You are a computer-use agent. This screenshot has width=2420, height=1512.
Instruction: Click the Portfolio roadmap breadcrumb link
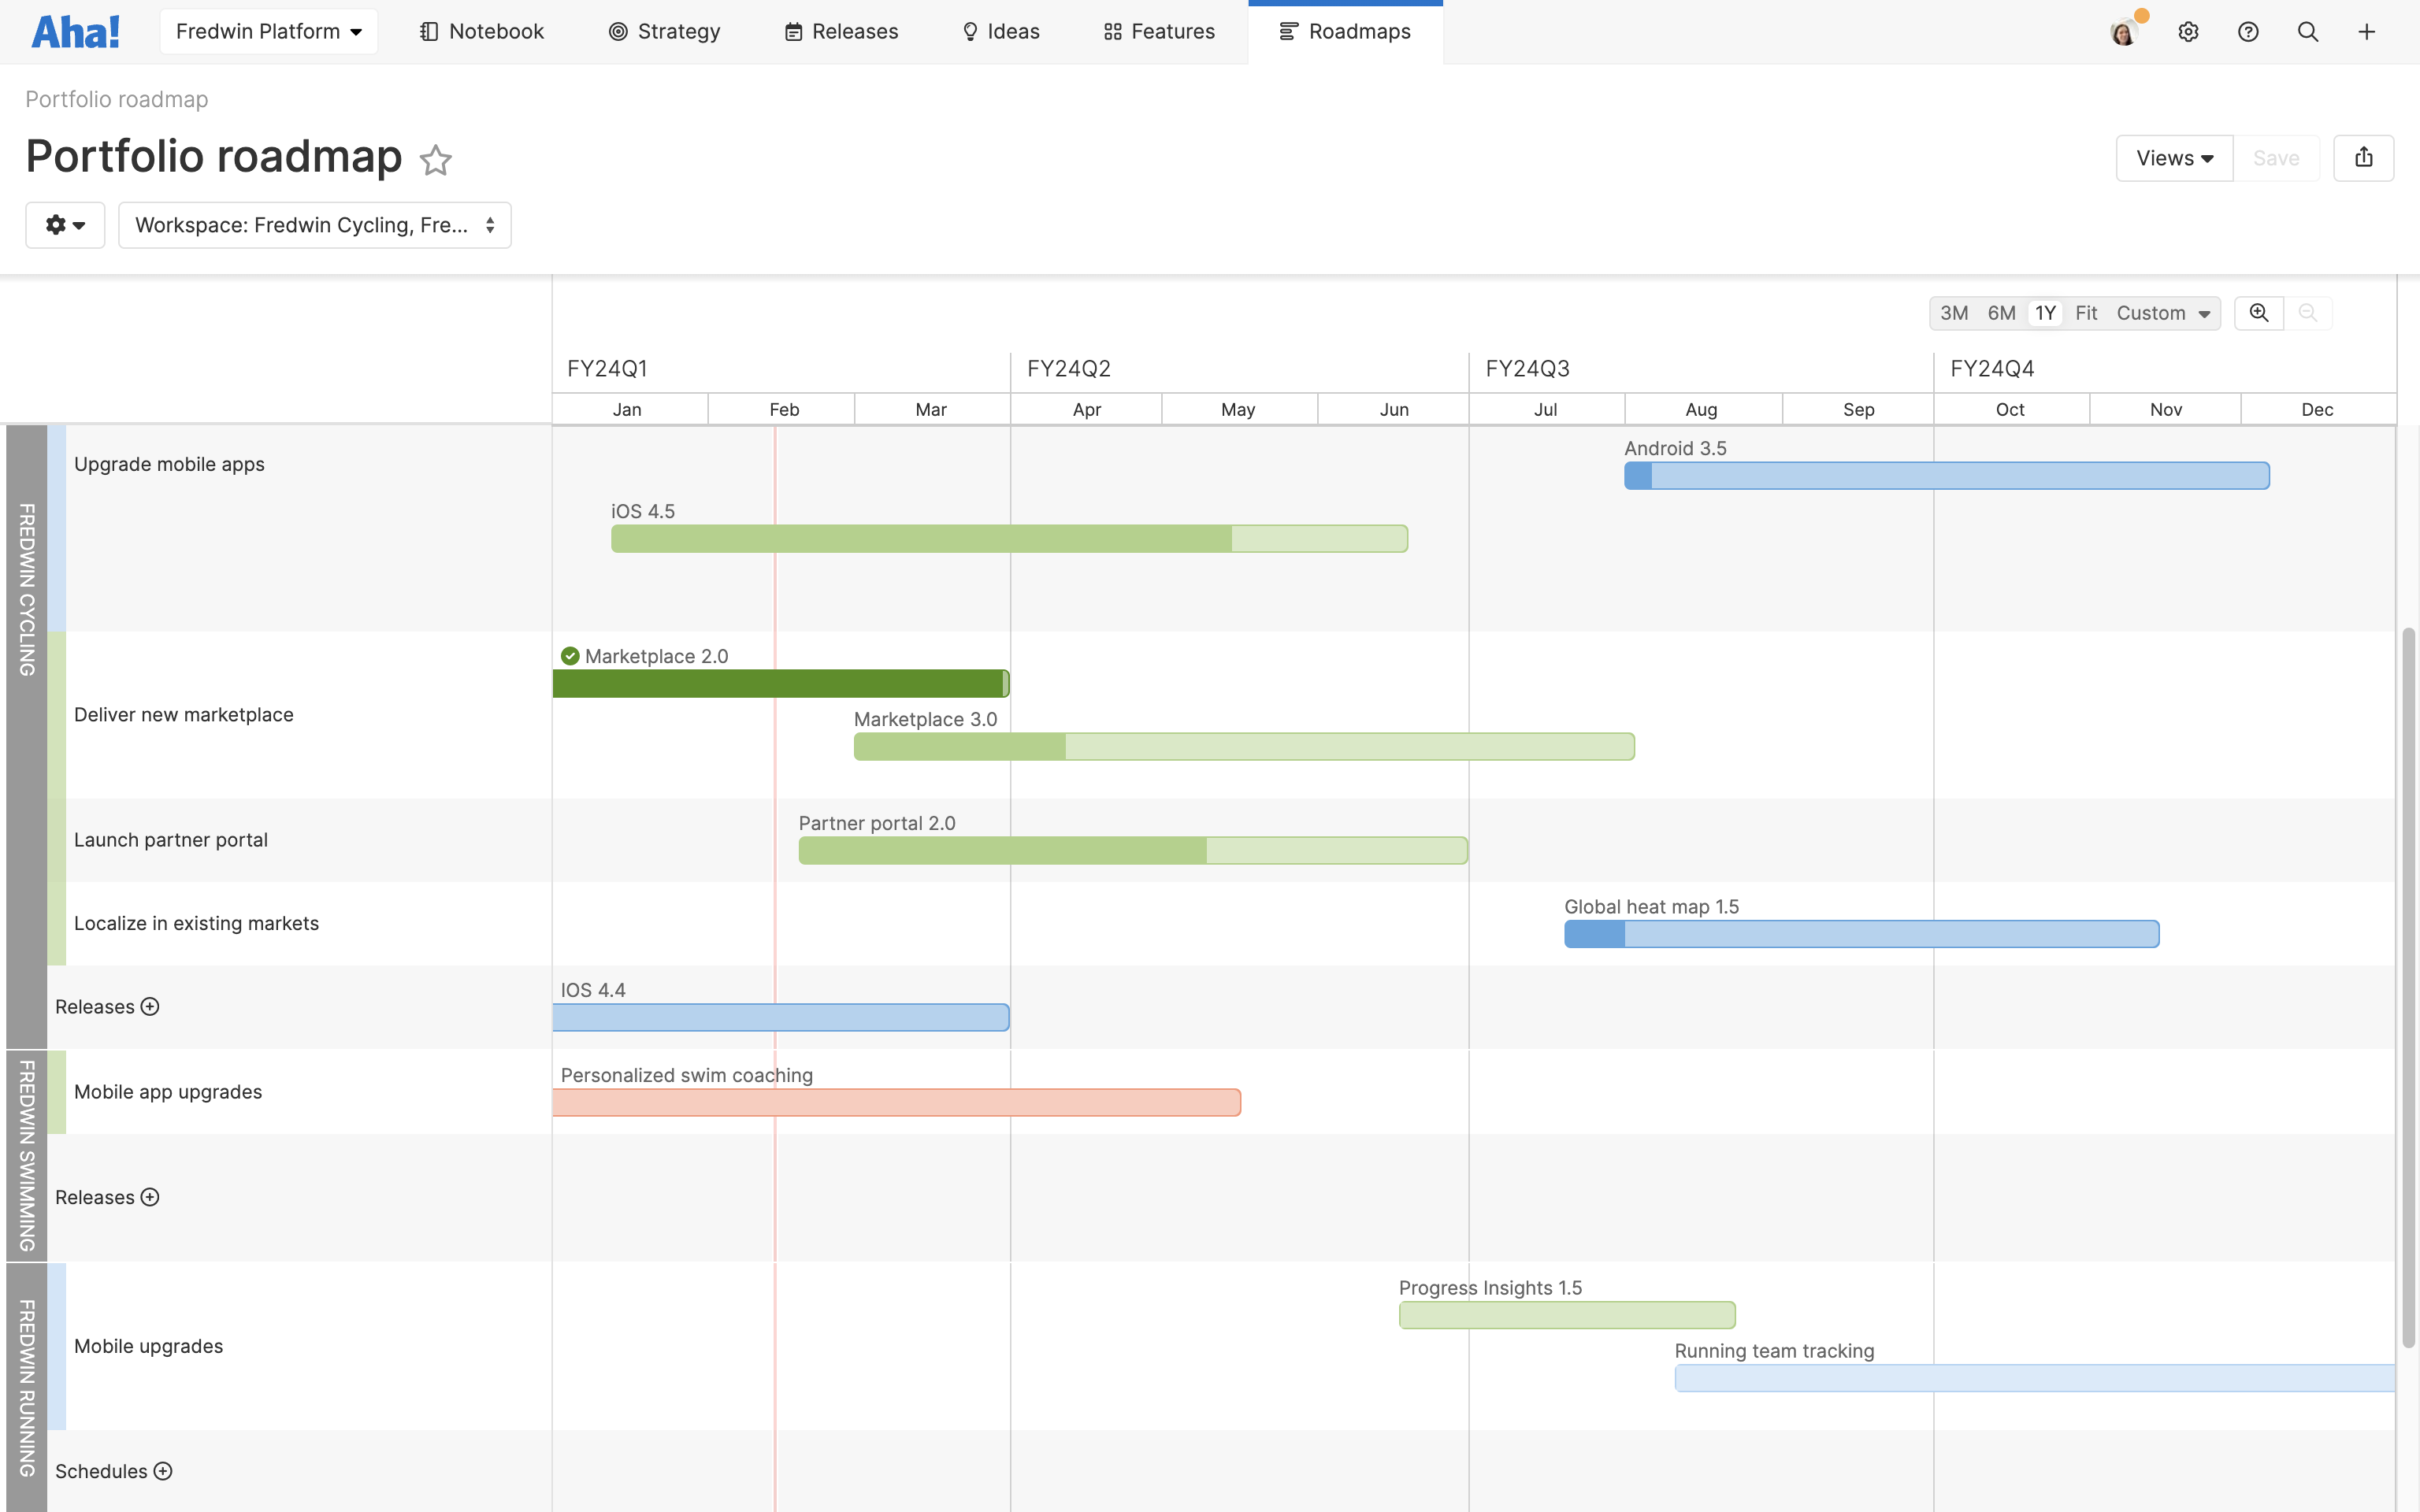(116, 99)
